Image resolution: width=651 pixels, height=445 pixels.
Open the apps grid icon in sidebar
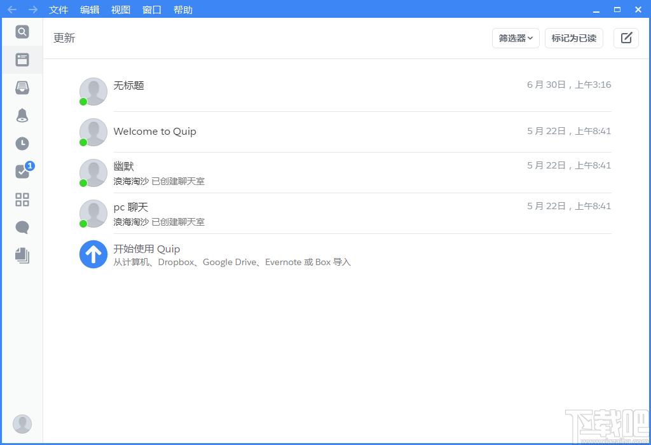tap(22, 200)
